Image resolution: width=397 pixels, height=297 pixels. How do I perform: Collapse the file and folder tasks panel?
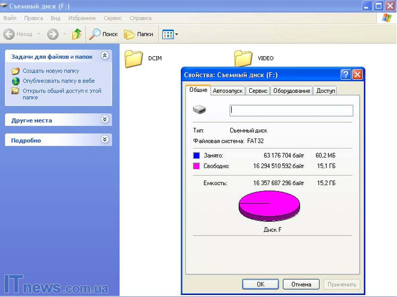(105, 56)
